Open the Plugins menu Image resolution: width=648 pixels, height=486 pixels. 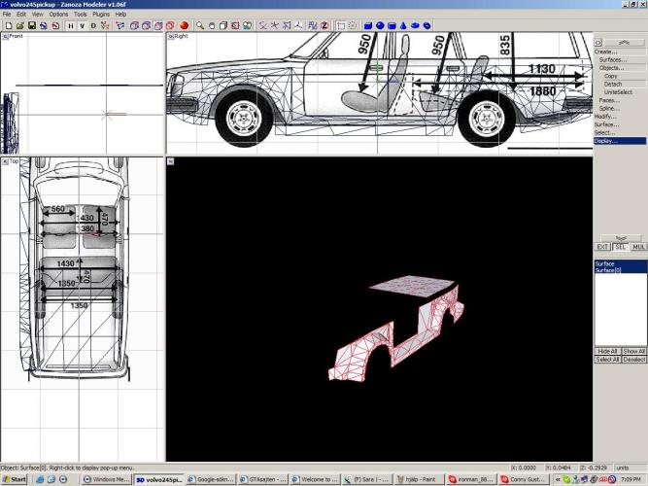pos(101,15)
